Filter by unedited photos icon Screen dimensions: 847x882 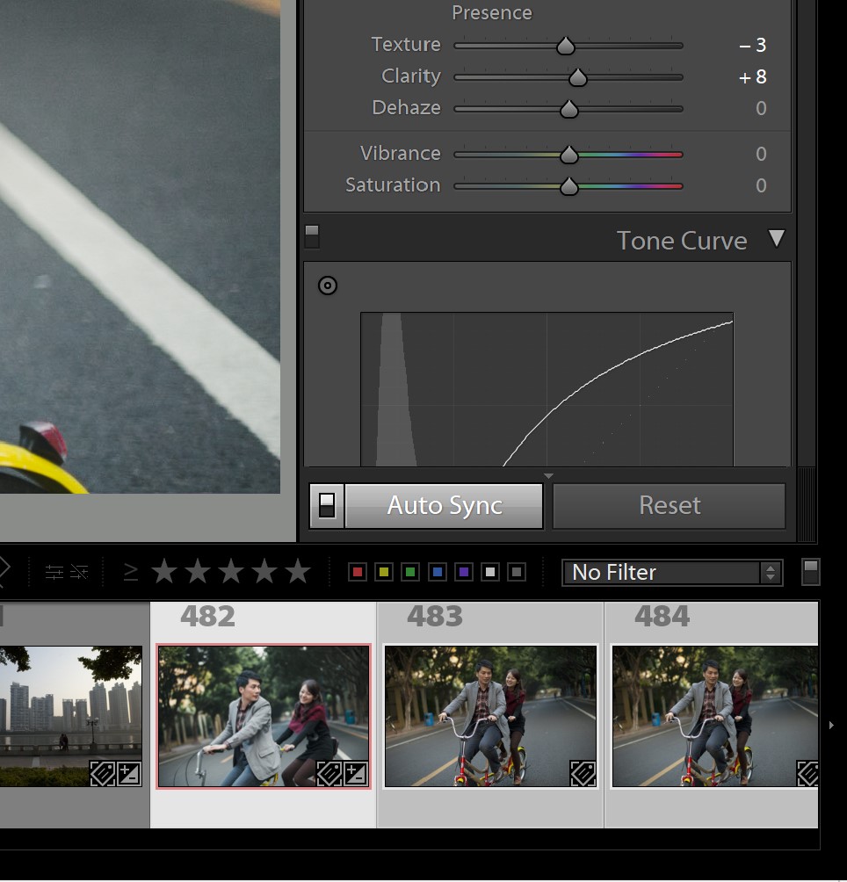pos(79,573)
